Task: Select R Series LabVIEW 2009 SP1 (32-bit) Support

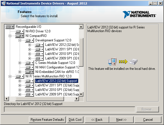Action: pos(57,94)
